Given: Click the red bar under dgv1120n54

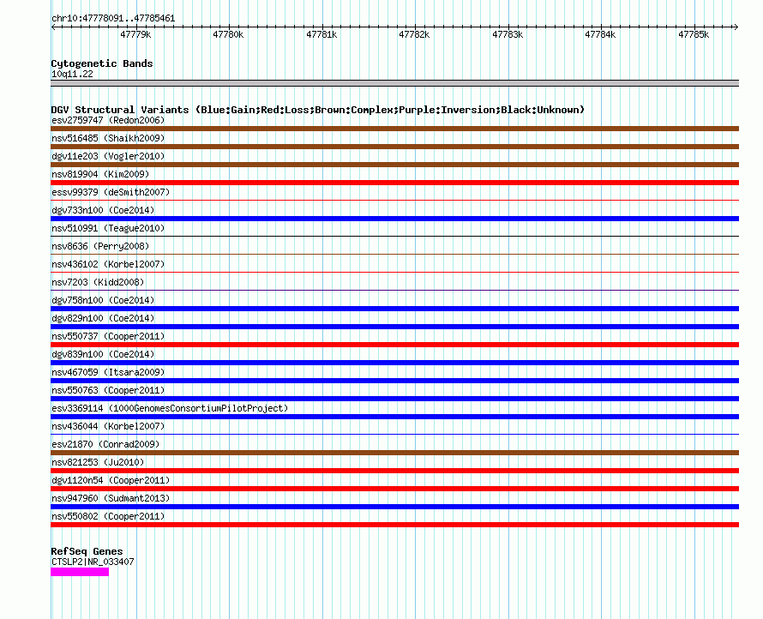Looking at the screenshot, I should tap(394, 489).
